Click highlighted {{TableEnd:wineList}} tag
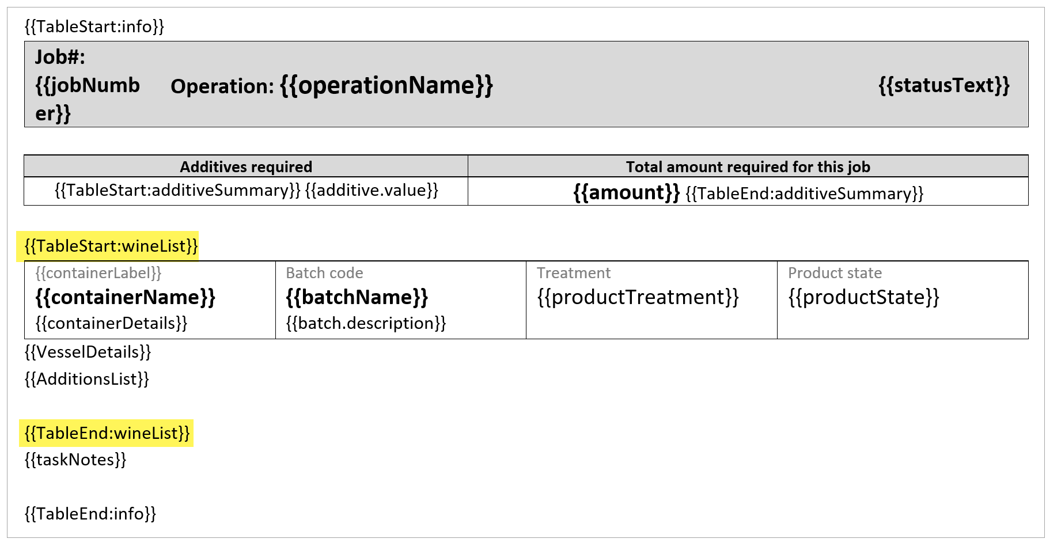 tap(107, 433)
